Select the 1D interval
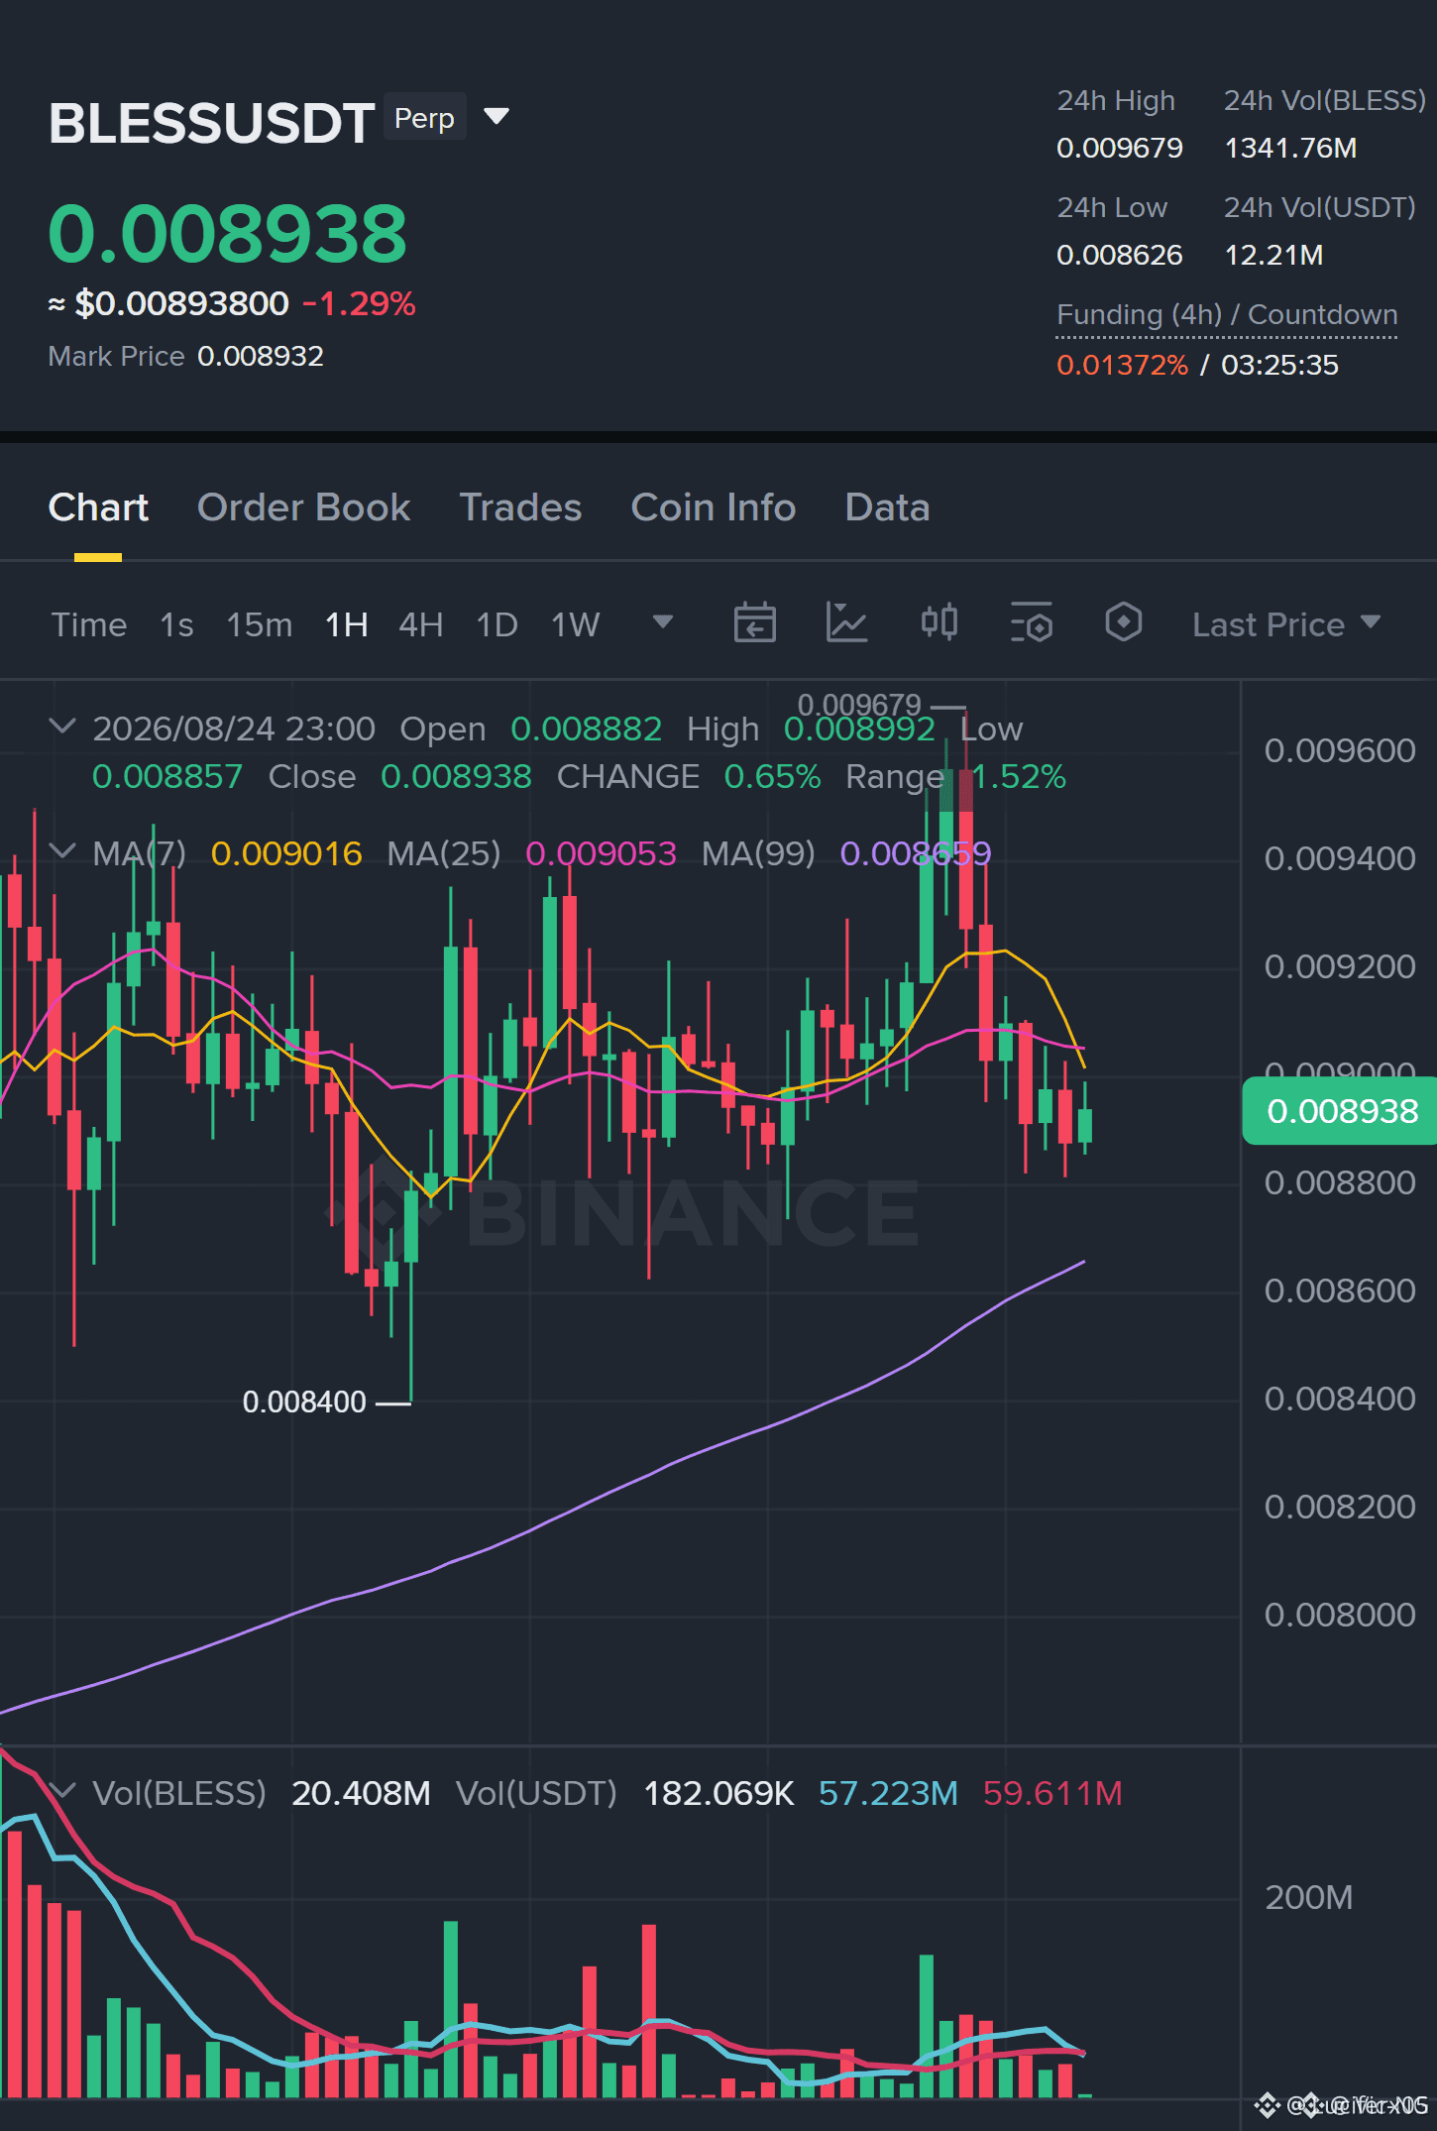Viewport: 1437px width, 2131px height. [497, 624]
